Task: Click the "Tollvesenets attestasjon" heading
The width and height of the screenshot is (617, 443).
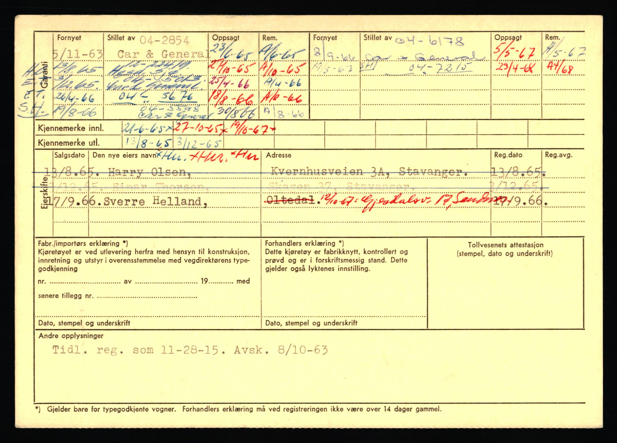Action: pyautogui.click(x=506, y=245)
